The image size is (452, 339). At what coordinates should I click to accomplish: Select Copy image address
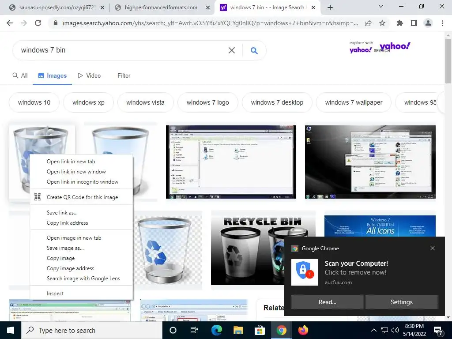click(81, 268)
